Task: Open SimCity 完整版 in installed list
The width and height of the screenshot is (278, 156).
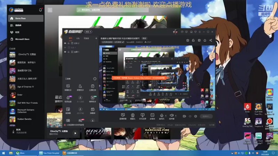Action: (26, 54)
